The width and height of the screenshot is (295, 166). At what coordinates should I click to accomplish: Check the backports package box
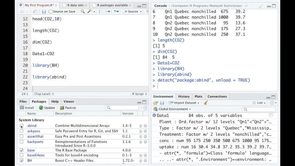22,142
